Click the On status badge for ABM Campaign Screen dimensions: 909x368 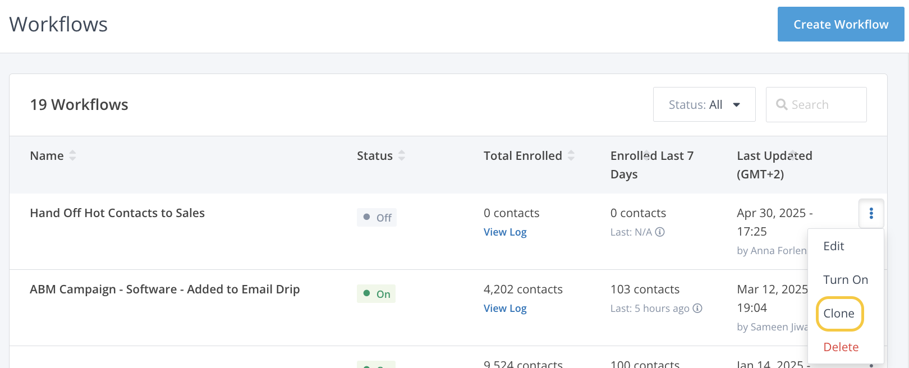(377, 294)
